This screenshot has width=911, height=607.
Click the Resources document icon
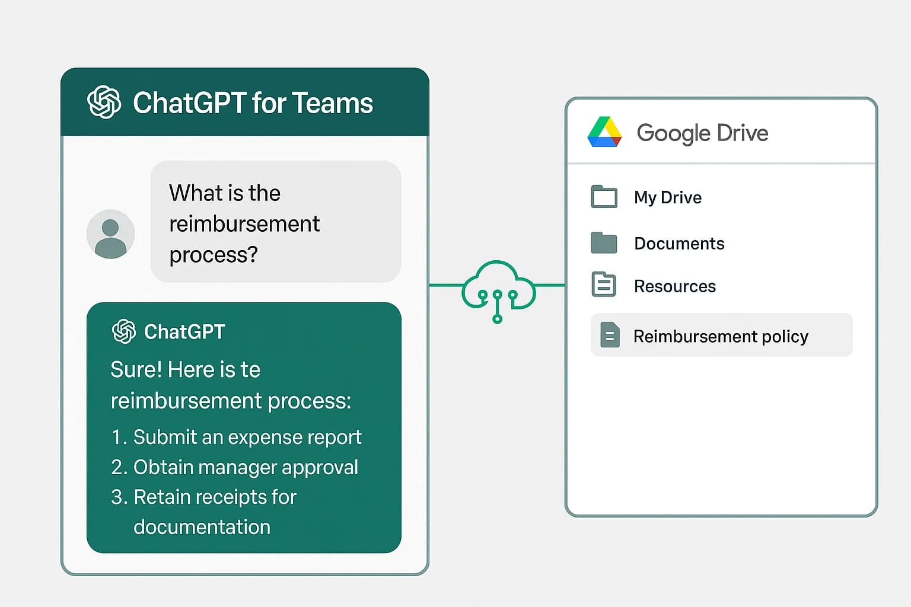(x=603, y=285)
